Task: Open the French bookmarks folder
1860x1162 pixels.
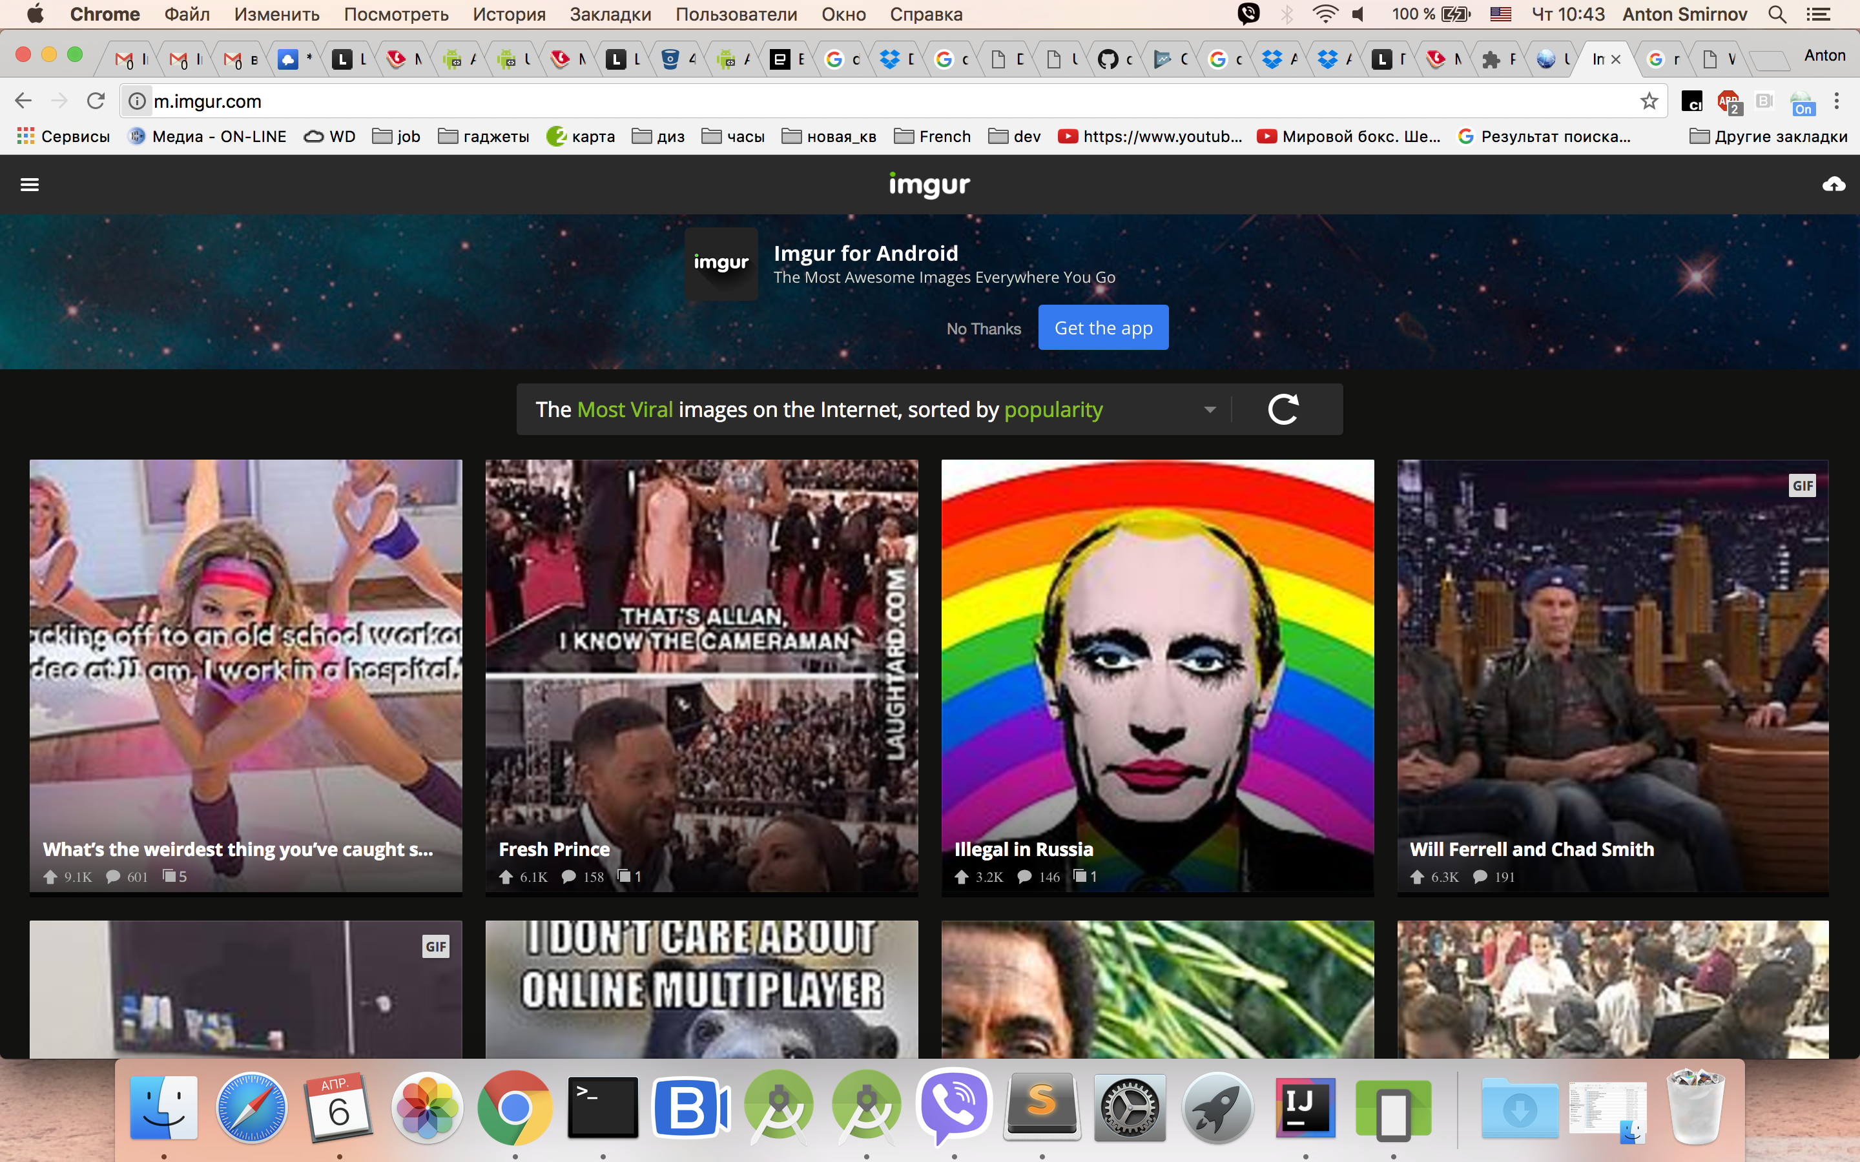Action: point(933,136)
